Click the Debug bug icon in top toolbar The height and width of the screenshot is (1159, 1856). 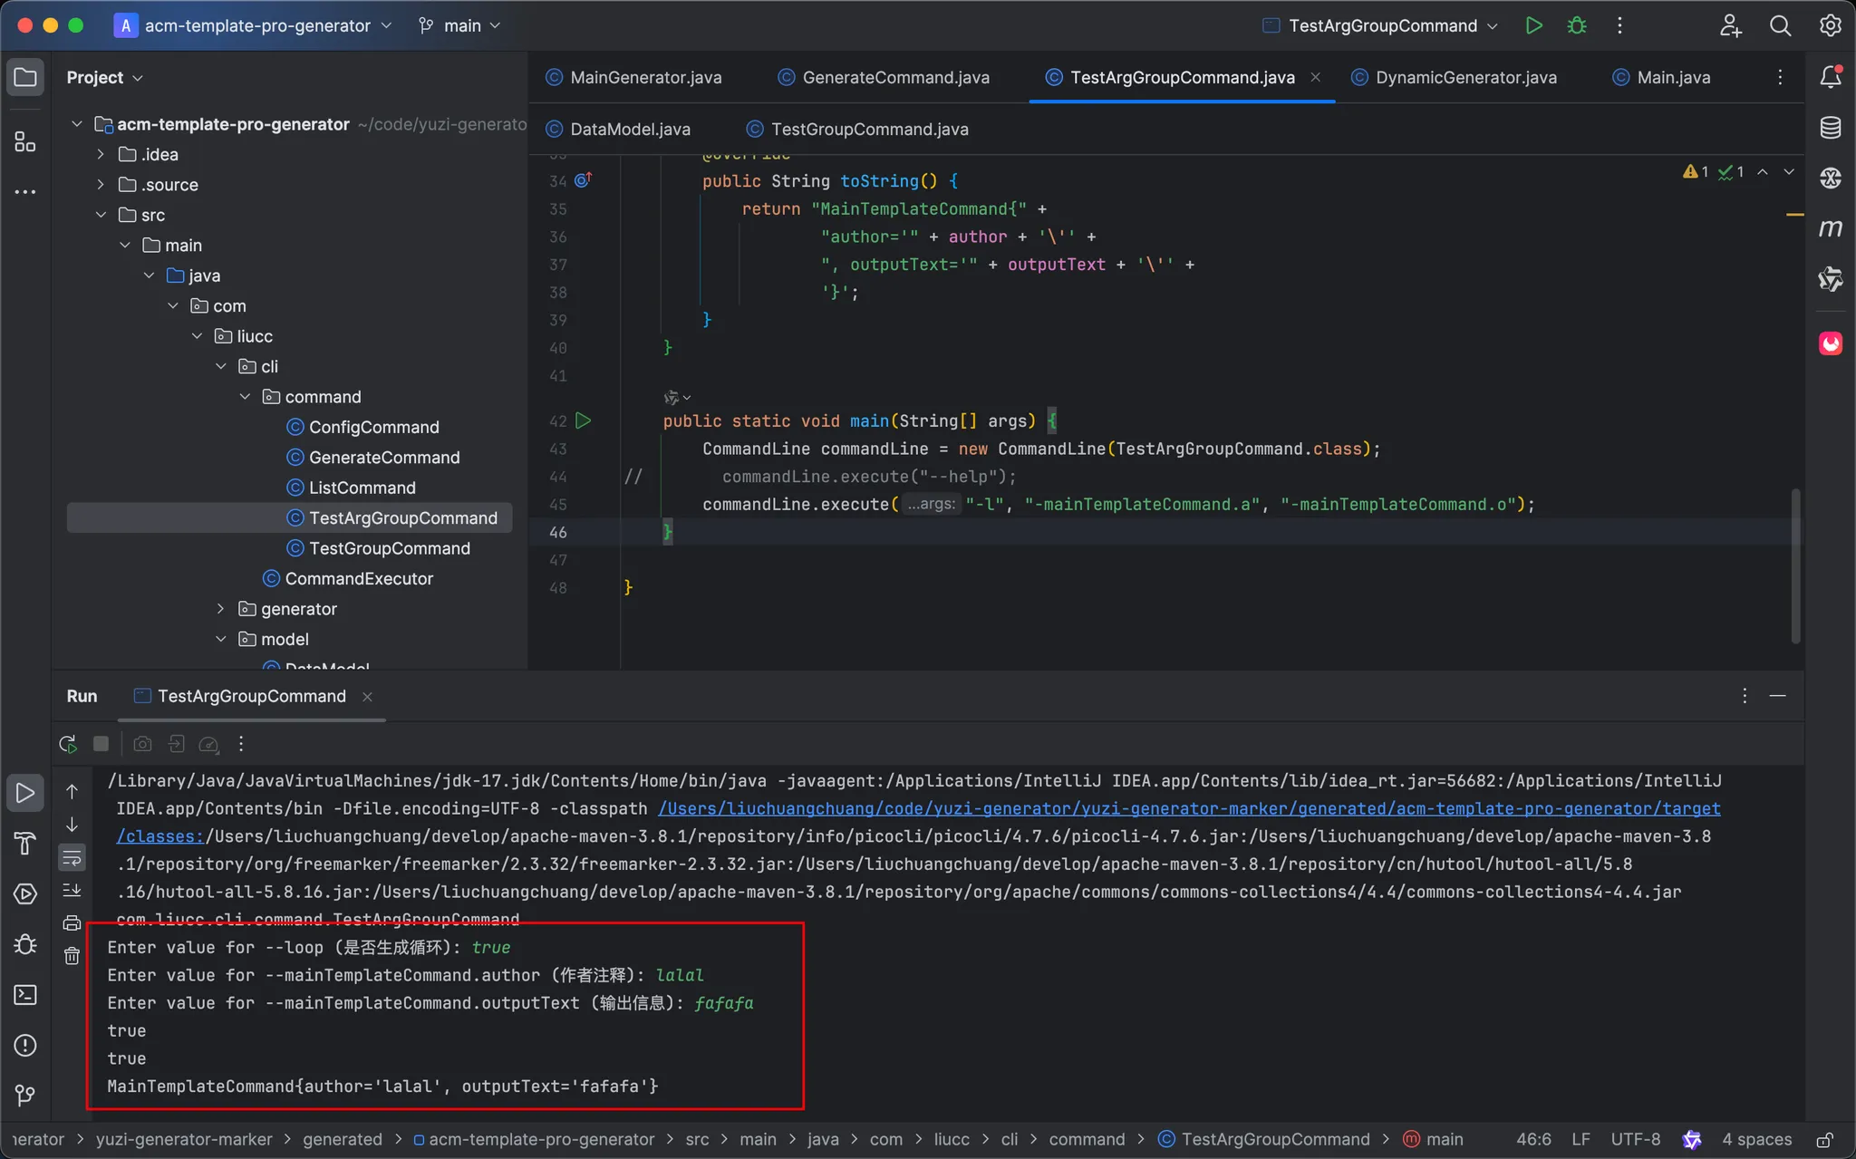(x=1577, y=25)
